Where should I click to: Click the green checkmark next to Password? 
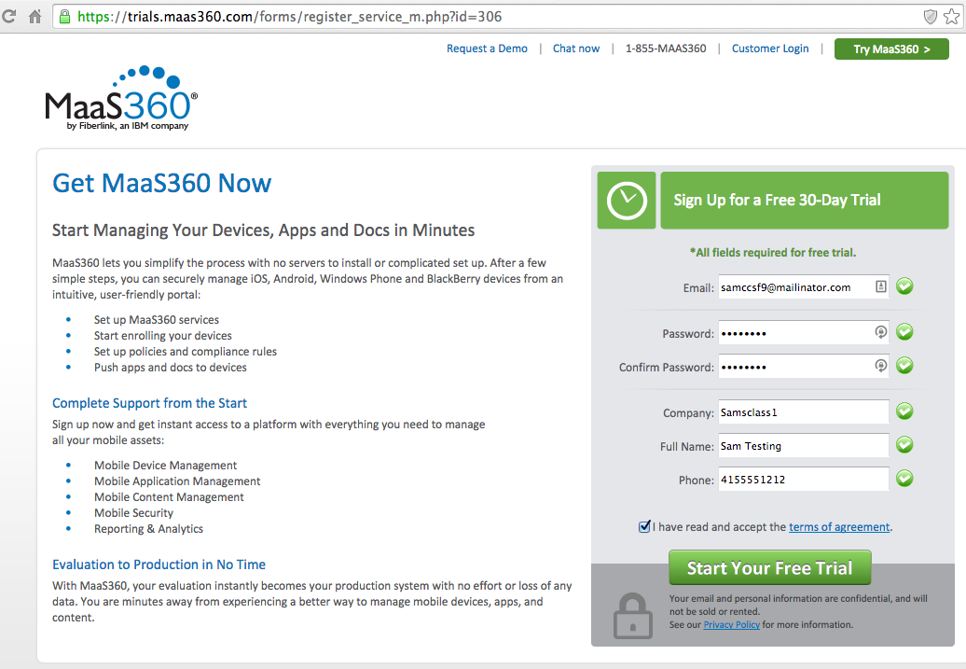coord(904,332)
